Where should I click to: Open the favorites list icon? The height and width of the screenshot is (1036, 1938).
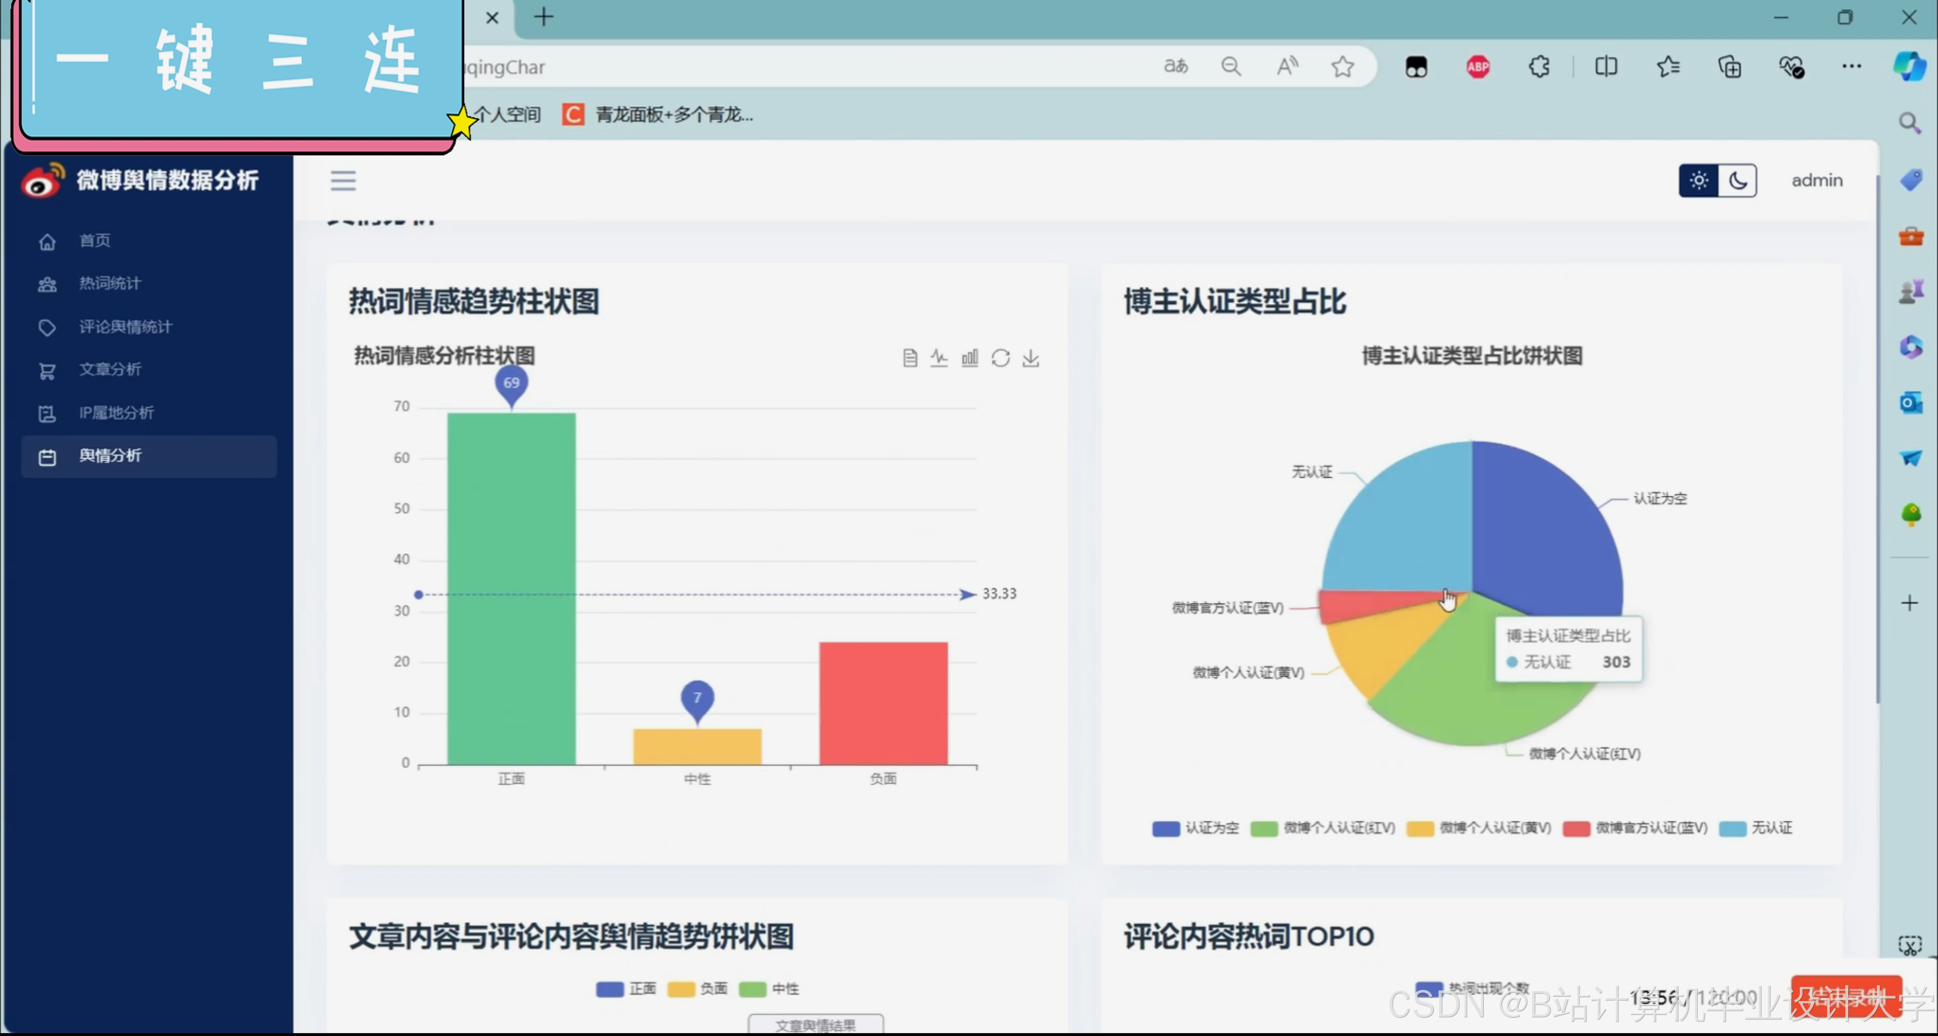click(x=1667, y=67)
